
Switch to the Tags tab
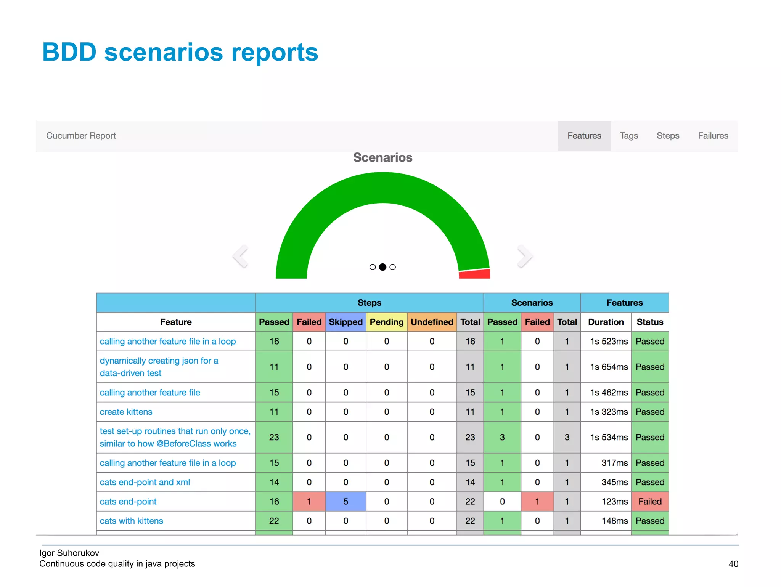[628, 136]
